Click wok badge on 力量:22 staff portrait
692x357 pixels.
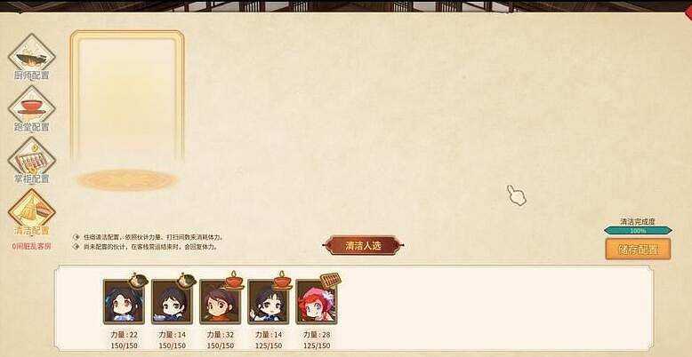[138, 281]
